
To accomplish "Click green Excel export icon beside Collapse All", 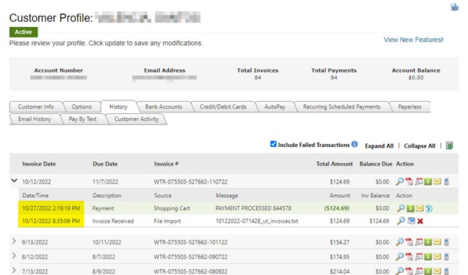I will (x=449, y=145).
